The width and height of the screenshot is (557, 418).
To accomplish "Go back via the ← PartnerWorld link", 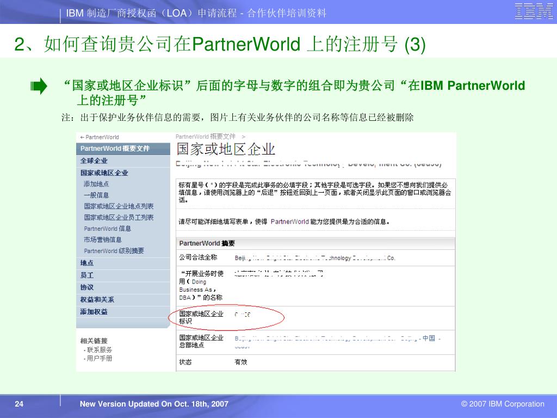I will click(100, 137).
